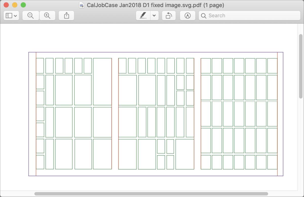Click the search magnifier icon
The height and width of the screenshot is (197, 304).
click(x=203, y=16)
